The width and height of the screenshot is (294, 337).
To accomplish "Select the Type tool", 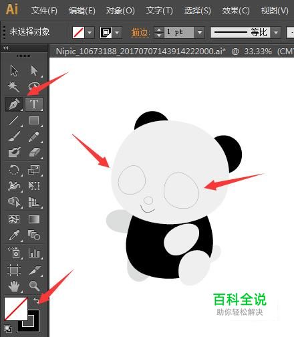I will click(x=34, y=104).
